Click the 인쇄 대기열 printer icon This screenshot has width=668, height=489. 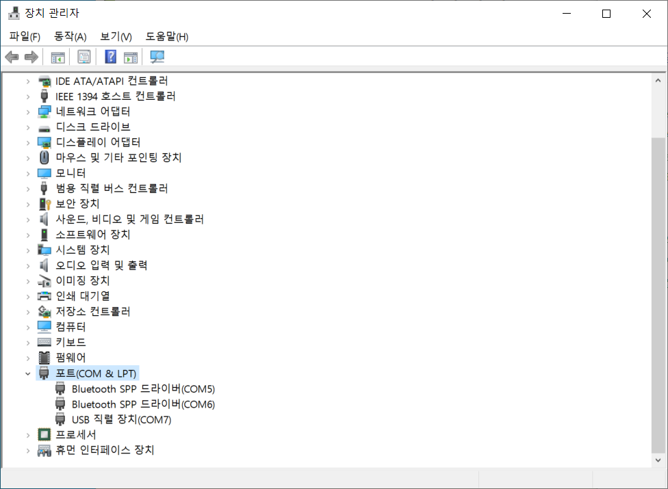[44, 296]
